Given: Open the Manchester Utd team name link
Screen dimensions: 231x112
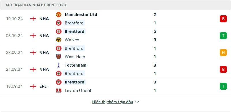Looking at the screenshot, I should 81,15.
